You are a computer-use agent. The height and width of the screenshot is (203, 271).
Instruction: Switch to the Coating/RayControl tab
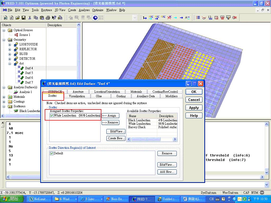coord(165,92)
